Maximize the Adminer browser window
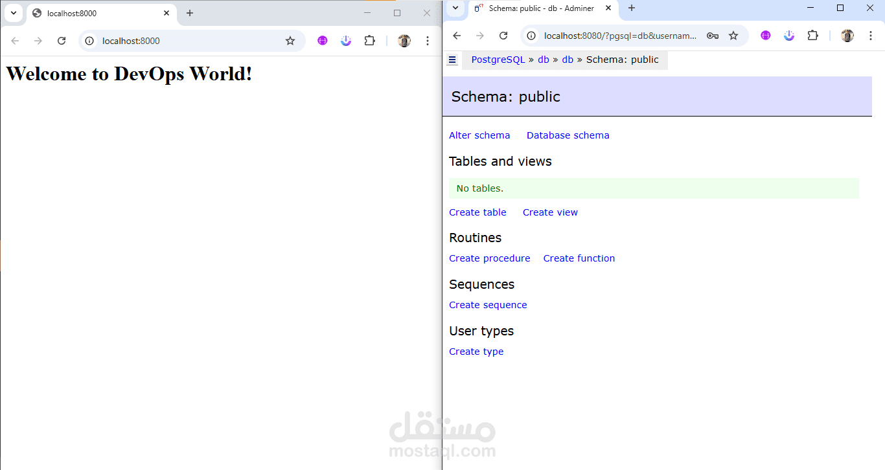The height and width of the screenshot is (470, 885). click(x=840, y=8)
